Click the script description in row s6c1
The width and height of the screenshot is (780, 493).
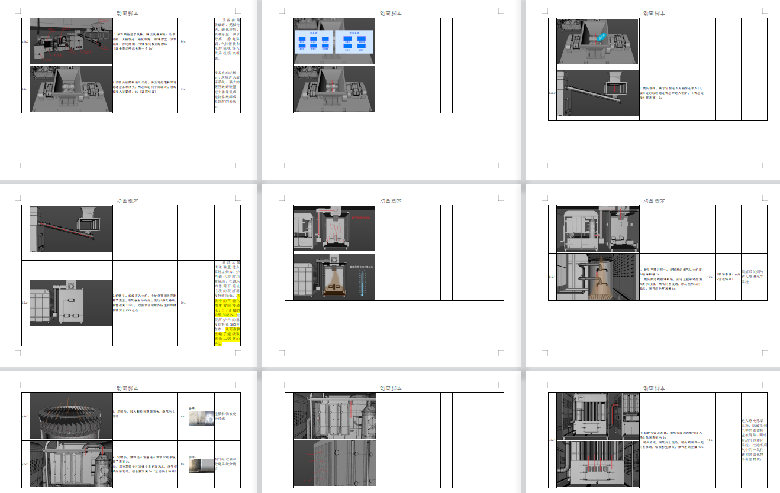tap(671, 440)
